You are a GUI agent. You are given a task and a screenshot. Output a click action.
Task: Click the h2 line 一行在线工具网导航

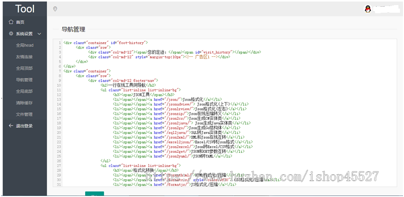[128, 85]
